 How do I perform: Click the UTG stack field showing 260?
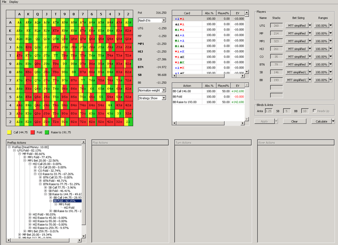tap(276, 26)
